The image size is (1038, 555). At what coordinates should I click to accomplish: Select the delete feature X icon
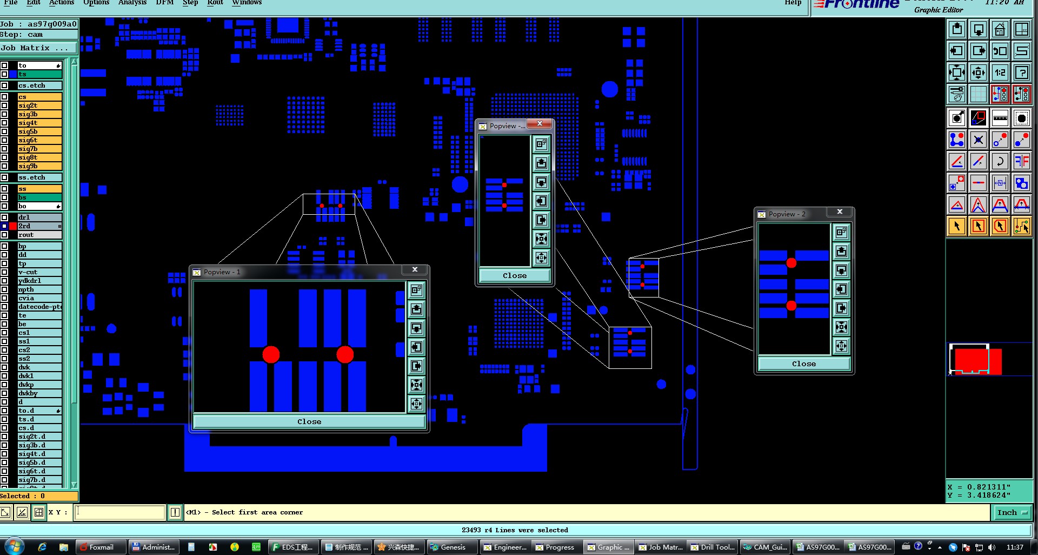click(x=979, y=140)
